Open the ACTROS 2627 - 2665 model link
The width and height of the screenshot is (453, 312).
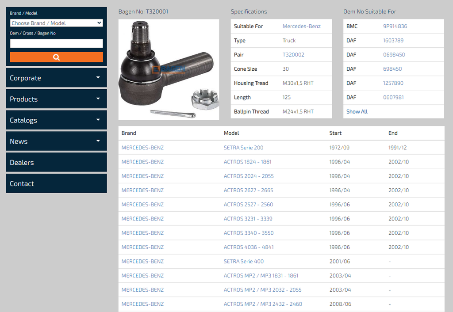(x=249, y=190)
